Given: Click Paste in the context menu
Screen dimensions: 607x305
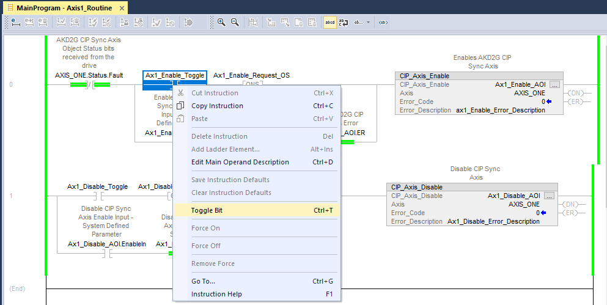Looking at the screenshot, I should coord(257,119).
